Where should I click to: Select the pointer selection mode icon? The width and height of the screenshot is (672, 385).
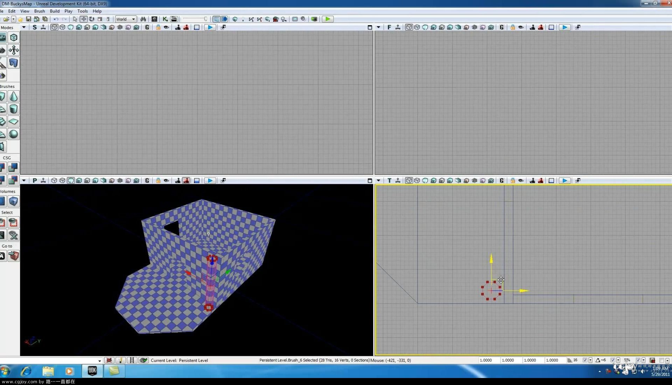coord(75,19)
